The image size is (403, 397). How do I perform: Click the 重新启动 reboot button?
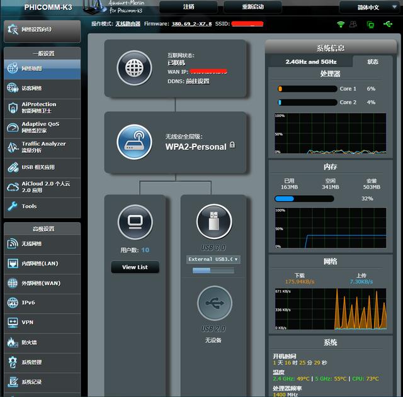[x=253, y=7]
